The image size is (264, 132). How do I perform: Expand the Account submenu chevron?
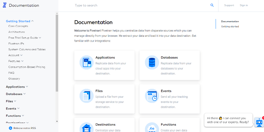(21, 55)
